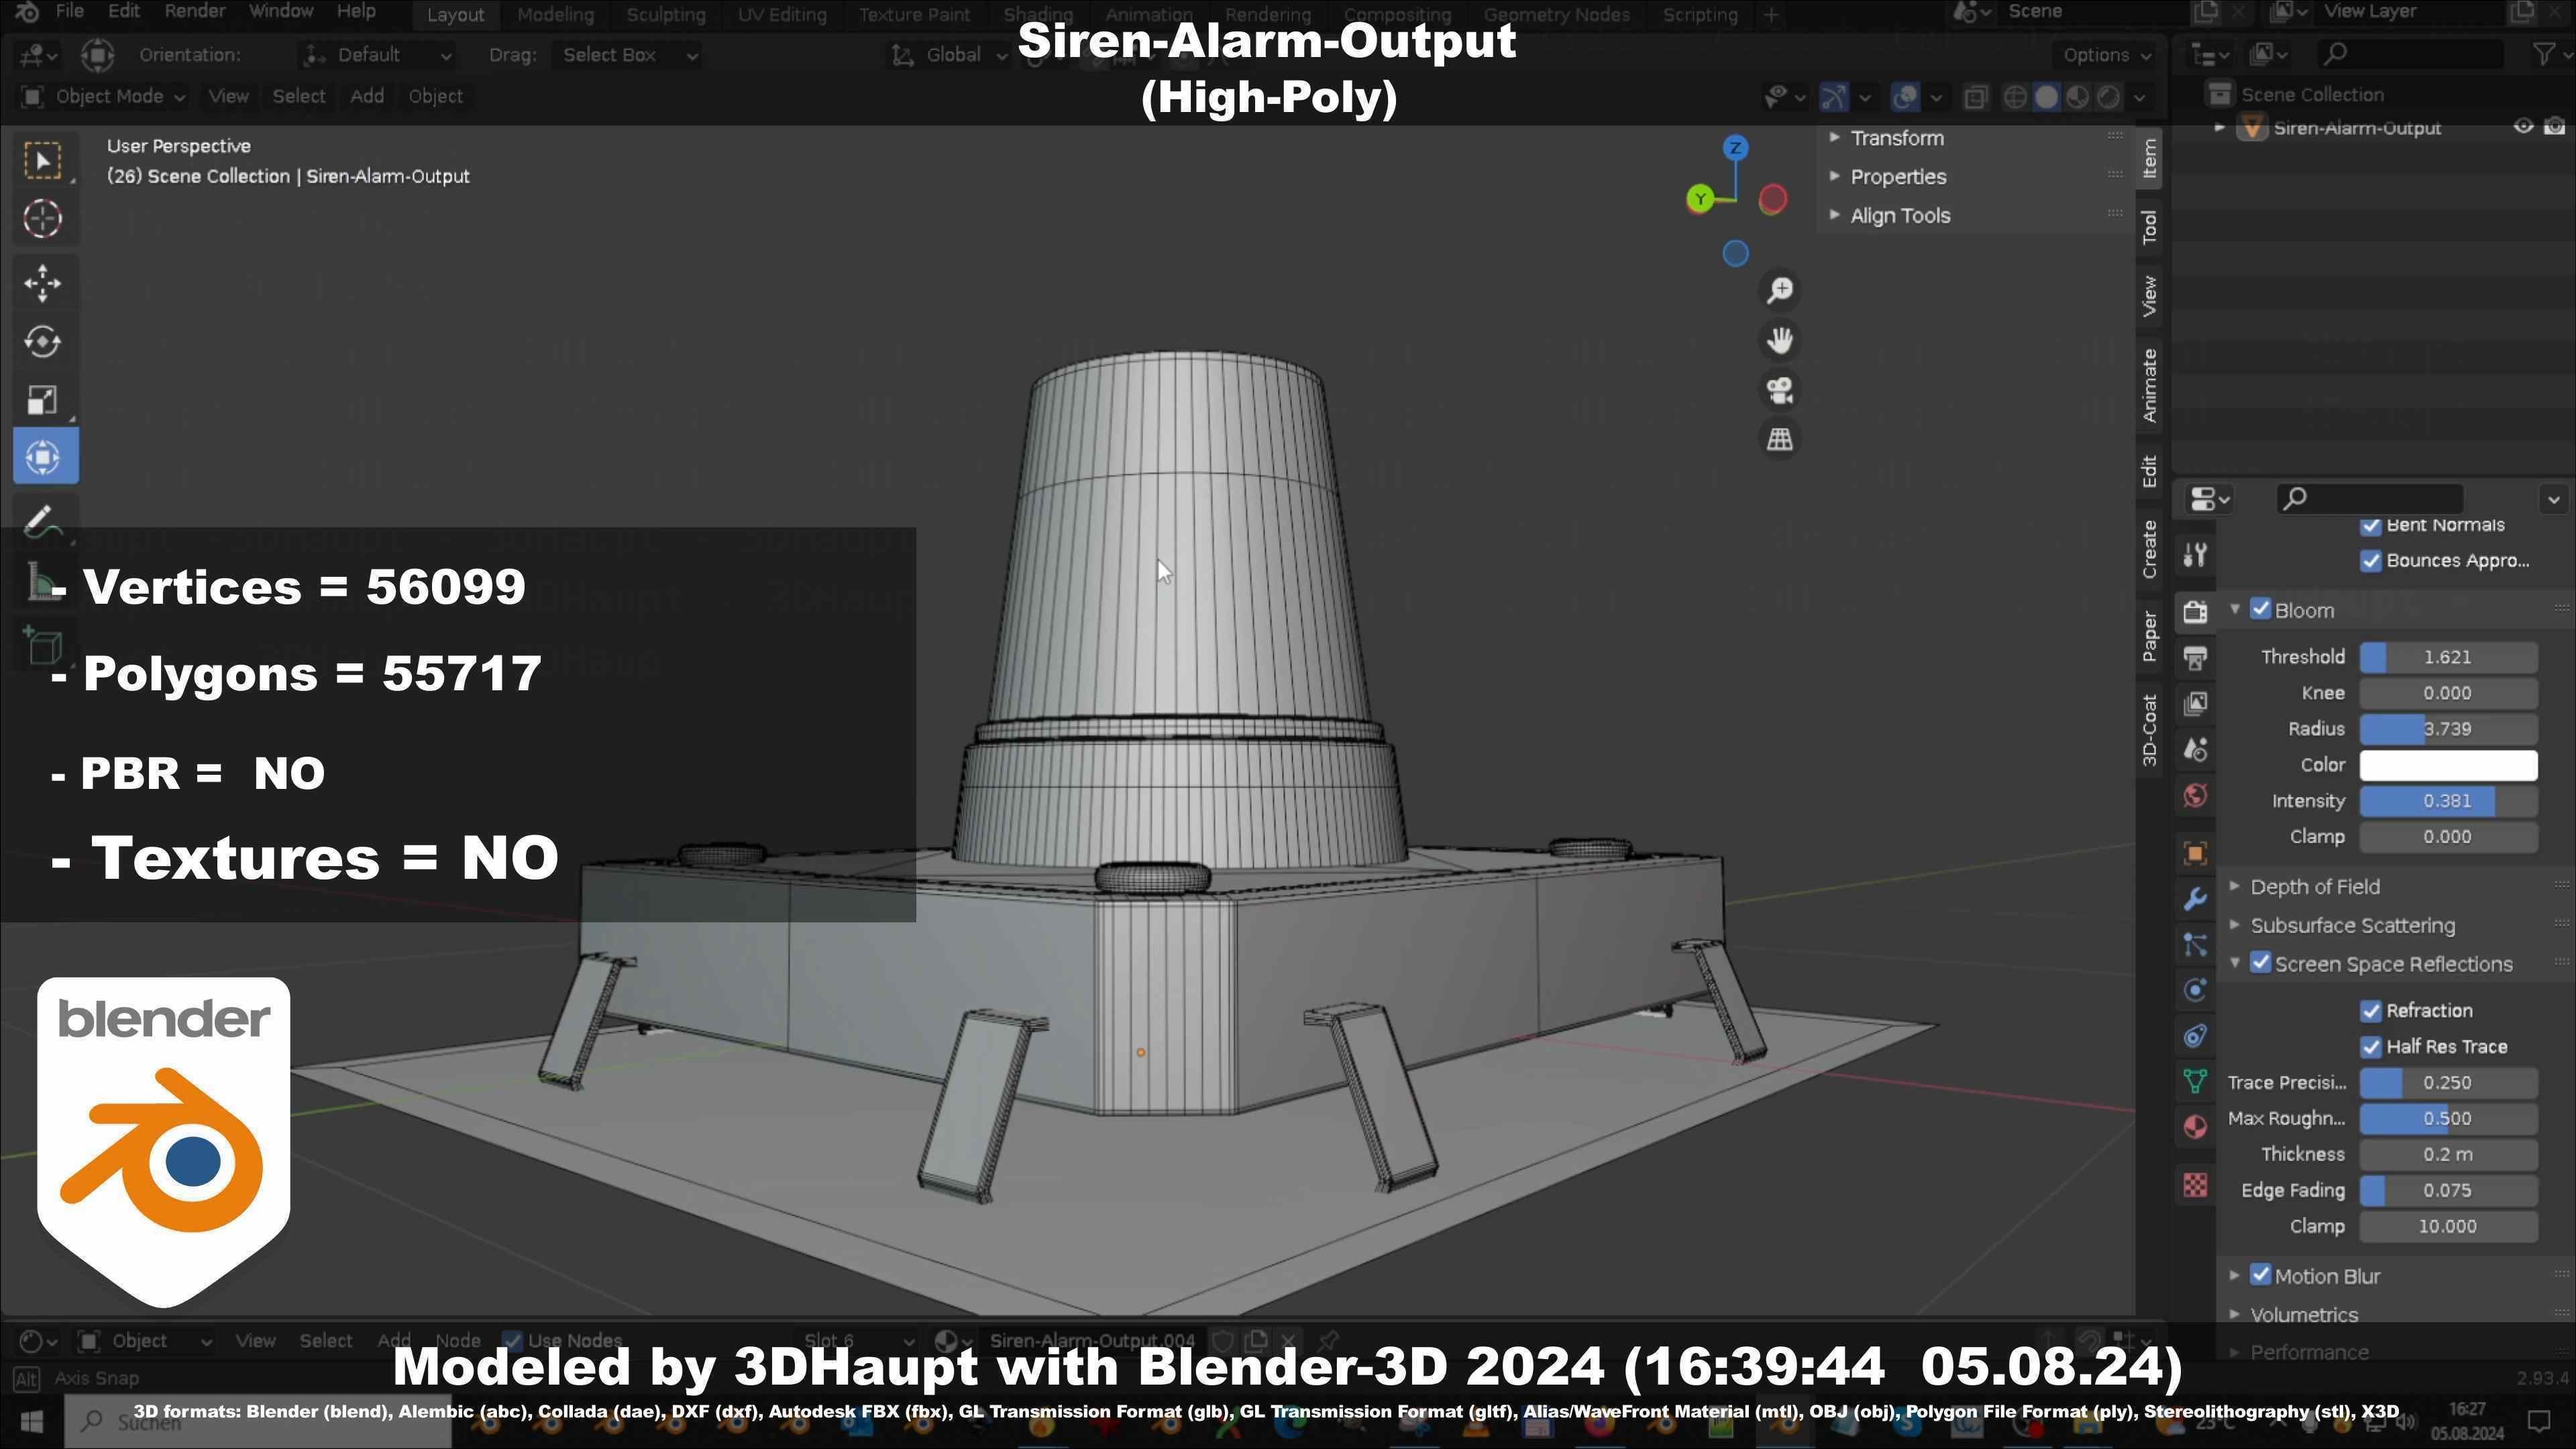Open the Tool tab in the sidebar
Image resolution: width=2576 pixels, height=1449 pixels.
(2150, 227)
